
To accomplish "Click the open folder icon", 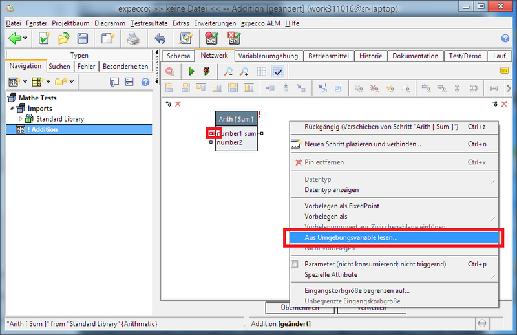I will 64,39.
